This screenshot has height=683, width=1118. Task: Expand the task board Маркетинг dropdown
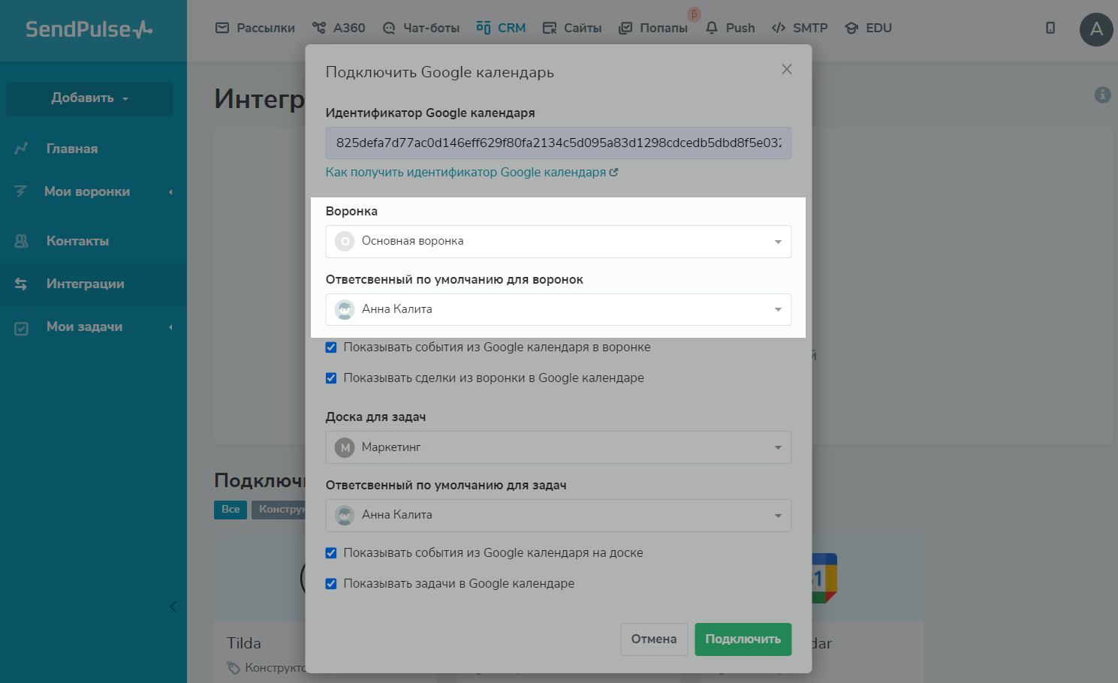pyautogui.click(x=558, y=447)
